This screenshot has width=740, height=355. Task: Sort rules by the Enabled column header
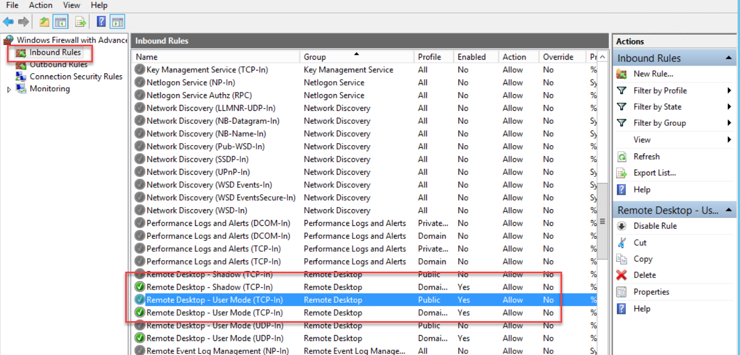[471, 57]
